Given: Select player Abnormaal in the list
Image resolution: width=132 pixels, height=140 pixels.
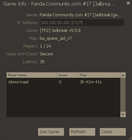Looking at the screenshot, I should pyautogui.click(x=63, y=82).
